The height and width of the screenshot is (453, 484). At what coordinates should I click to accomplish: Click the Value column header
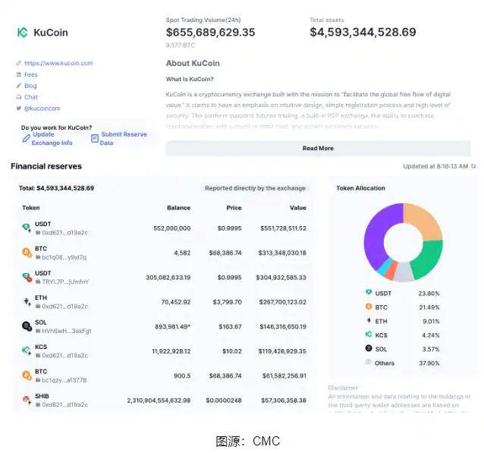298,208
